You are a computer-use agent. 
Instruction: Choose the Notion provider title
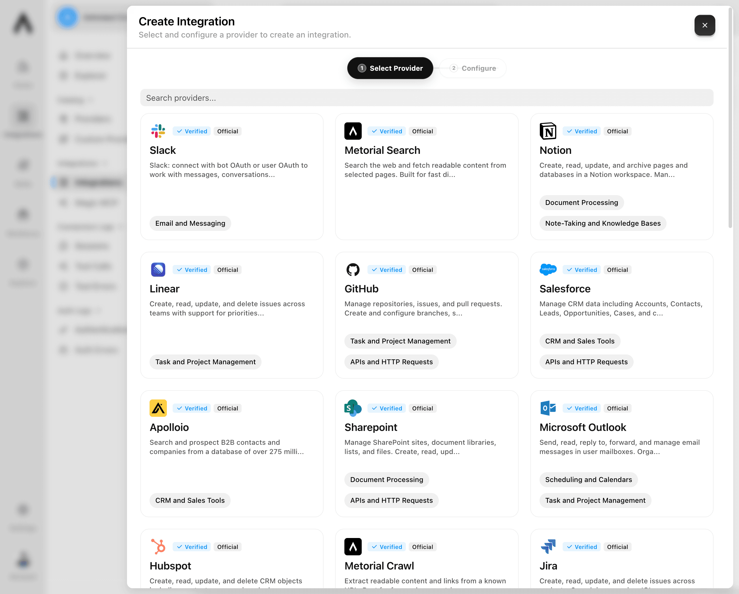555,150
